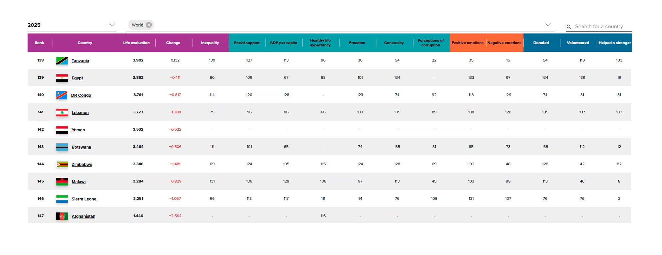The image size is (662, 255).
Task: Select the Freedom column header
Action: point(357,43)
